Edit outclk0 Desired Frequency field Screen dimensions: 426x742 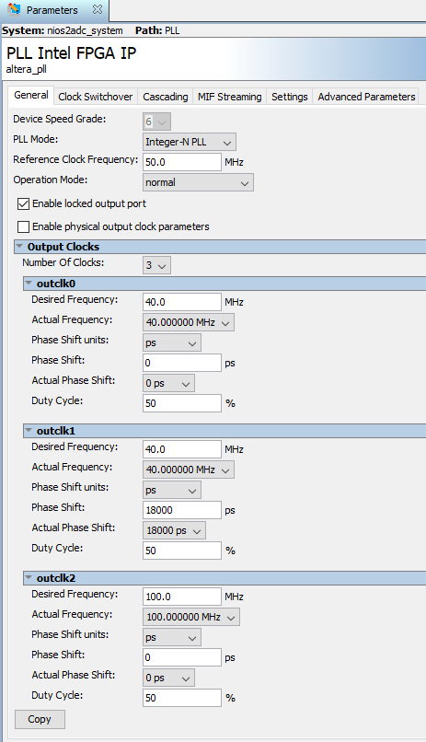coord(182,302)
